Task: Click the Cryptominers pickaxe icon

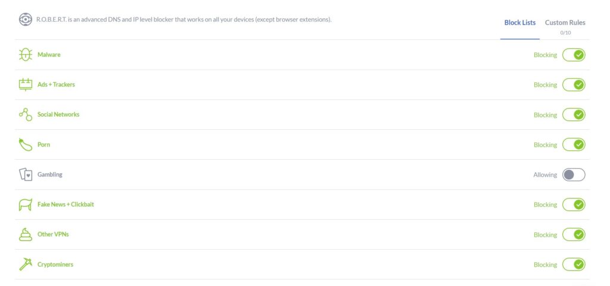Action: click(25, 264)
